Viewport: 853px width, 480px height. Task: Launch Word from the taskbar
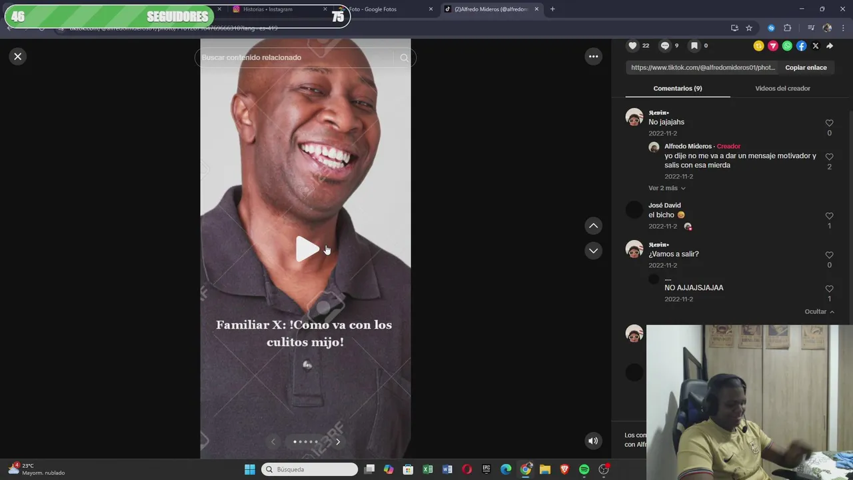click(x=447, y=469)
